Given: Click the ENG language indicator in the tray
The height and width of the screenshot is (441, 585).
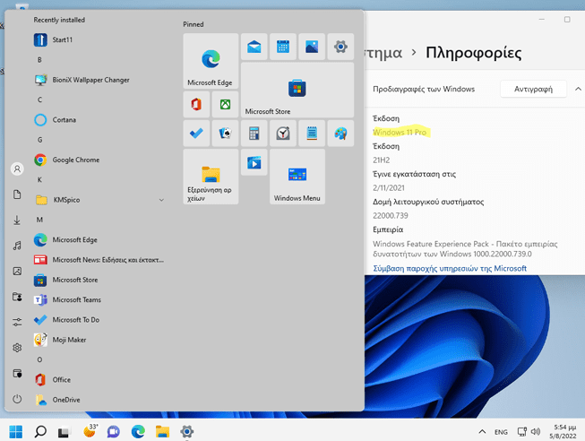Looking at the screenshot, I should [x=501, y=432].
